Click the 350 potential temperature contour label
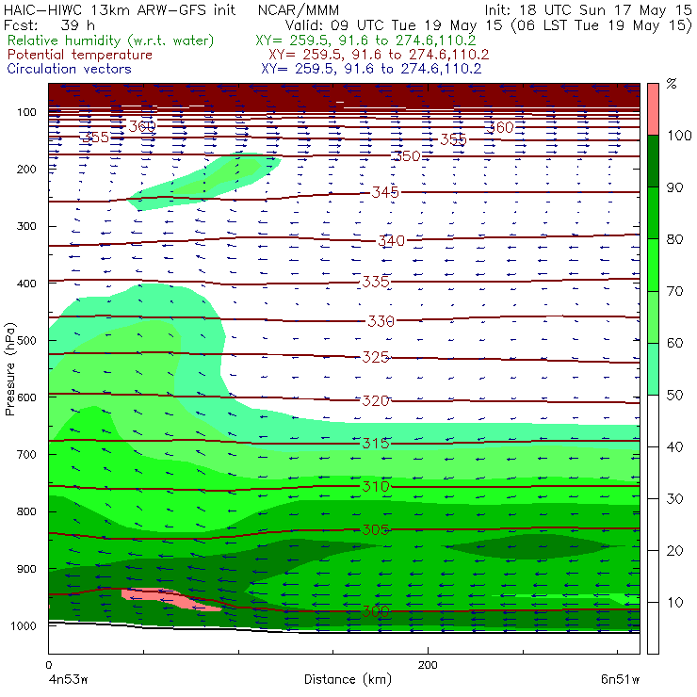 point(407,156)
